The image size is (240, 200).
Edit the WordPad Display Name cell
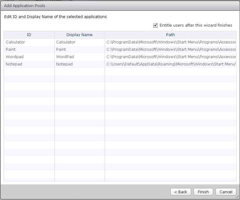point(65,57)
